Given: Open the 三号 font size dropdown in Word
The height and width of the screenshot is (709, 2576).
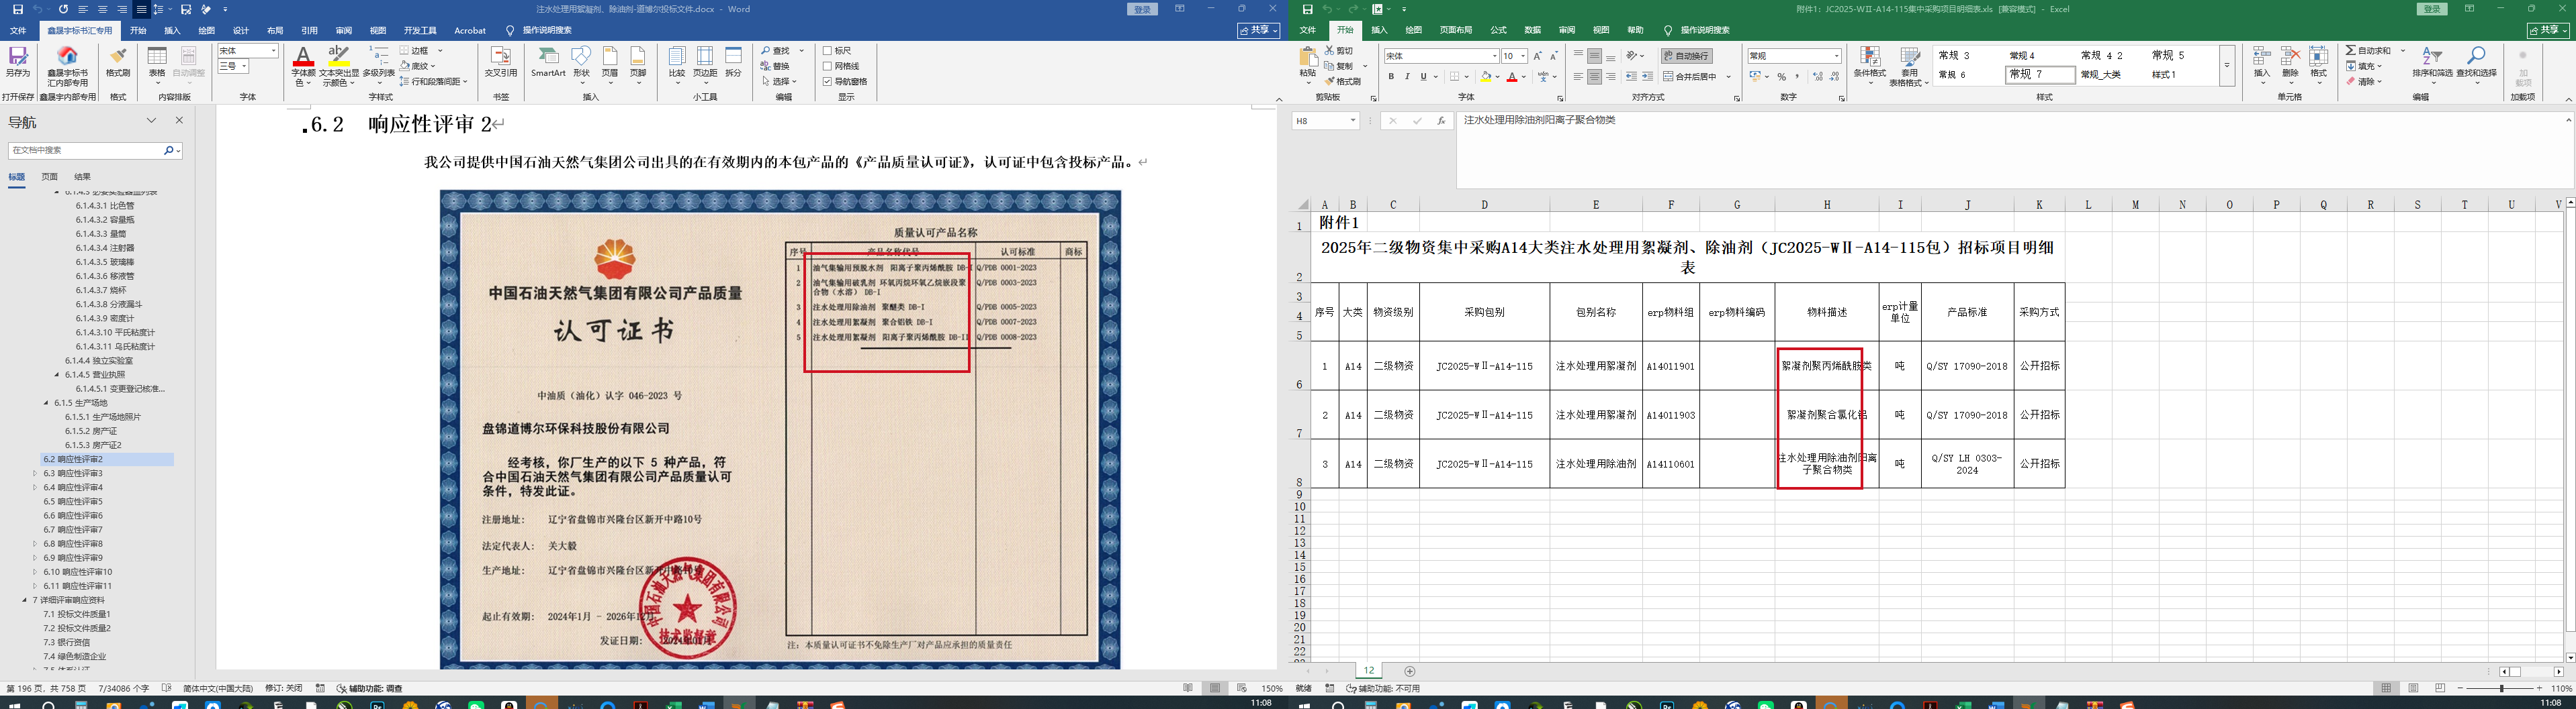Looking at the screenshot, I should (x=244, y=67).
